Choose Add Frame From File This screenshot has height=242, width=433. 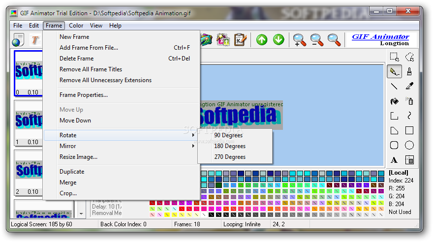point(121,47)
